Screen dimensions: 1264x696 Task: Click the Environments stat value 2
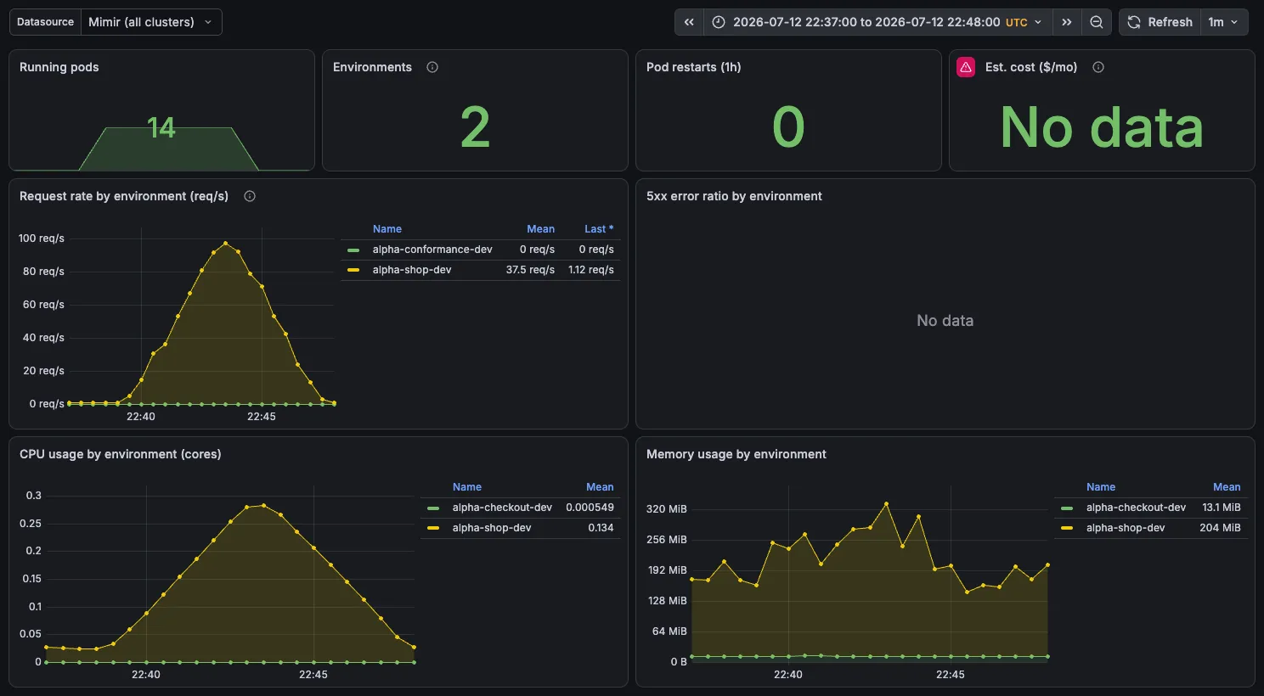[x=475, y=127]
